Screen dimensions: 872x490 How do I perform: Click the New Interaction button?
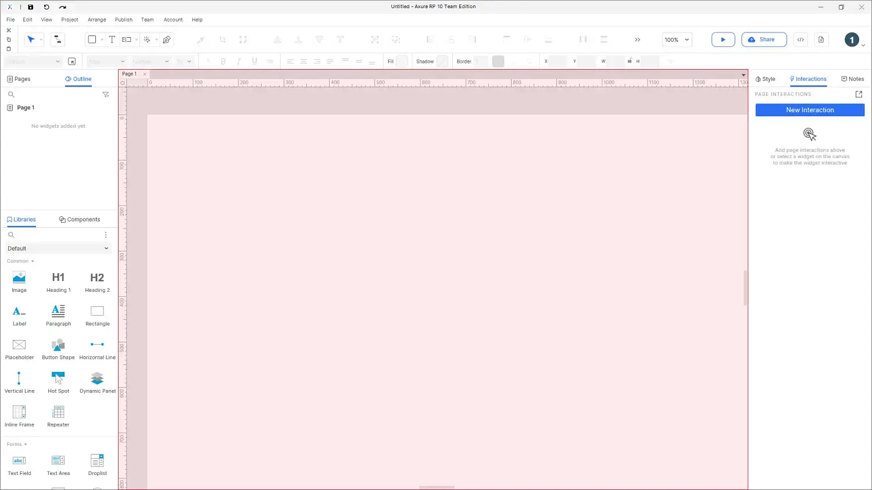[809, 110]
